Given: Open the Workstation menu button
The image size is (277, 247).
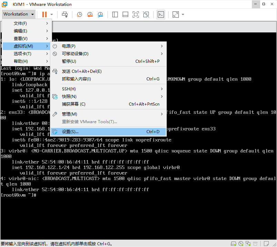Looking at the screenshot, I should point(19,14).
